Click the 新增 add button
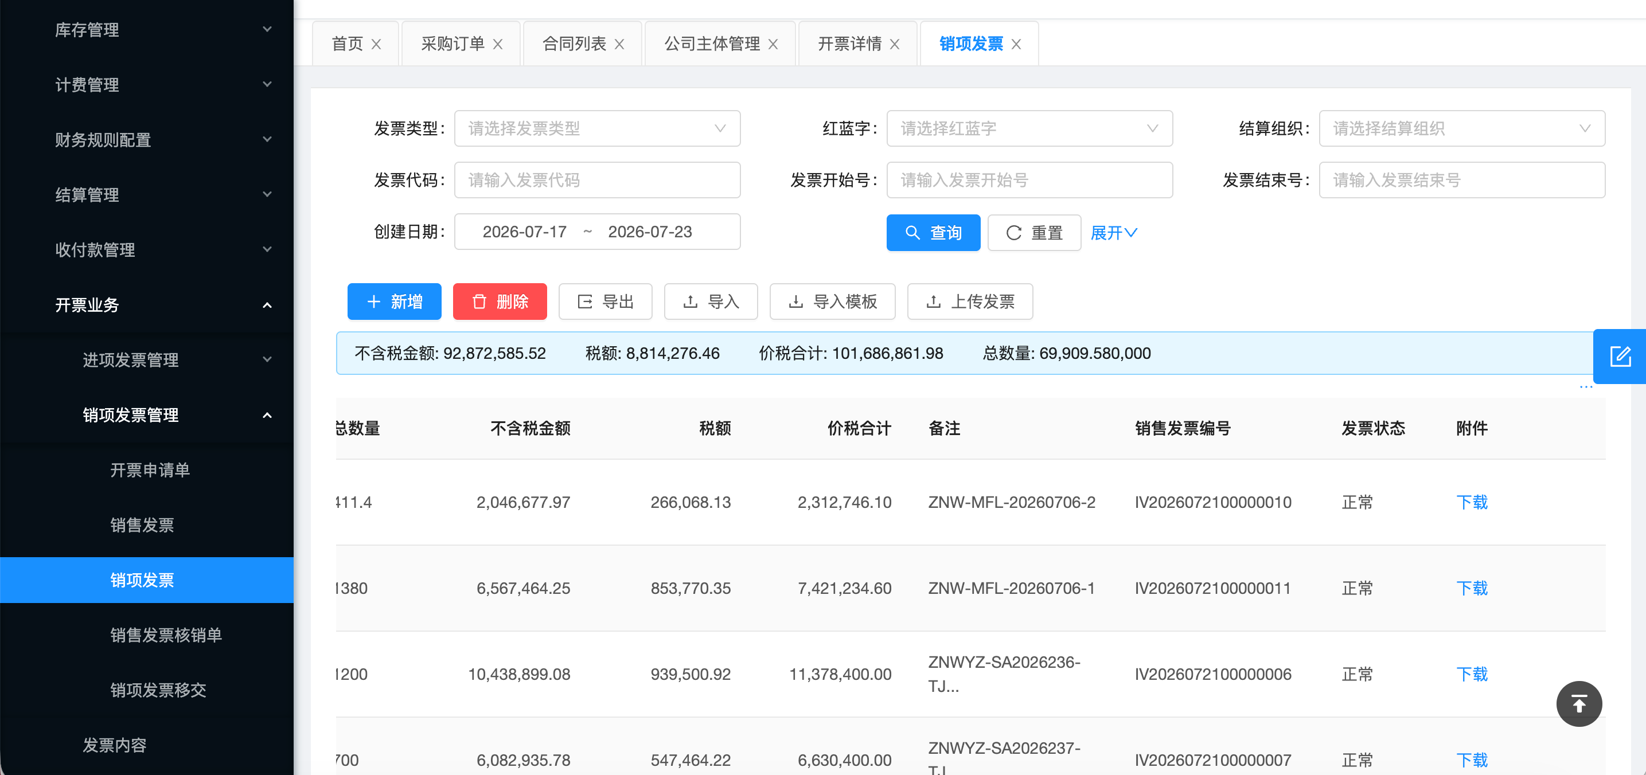This screenshot has height=775, width=1646. click(x=394, y=302)
